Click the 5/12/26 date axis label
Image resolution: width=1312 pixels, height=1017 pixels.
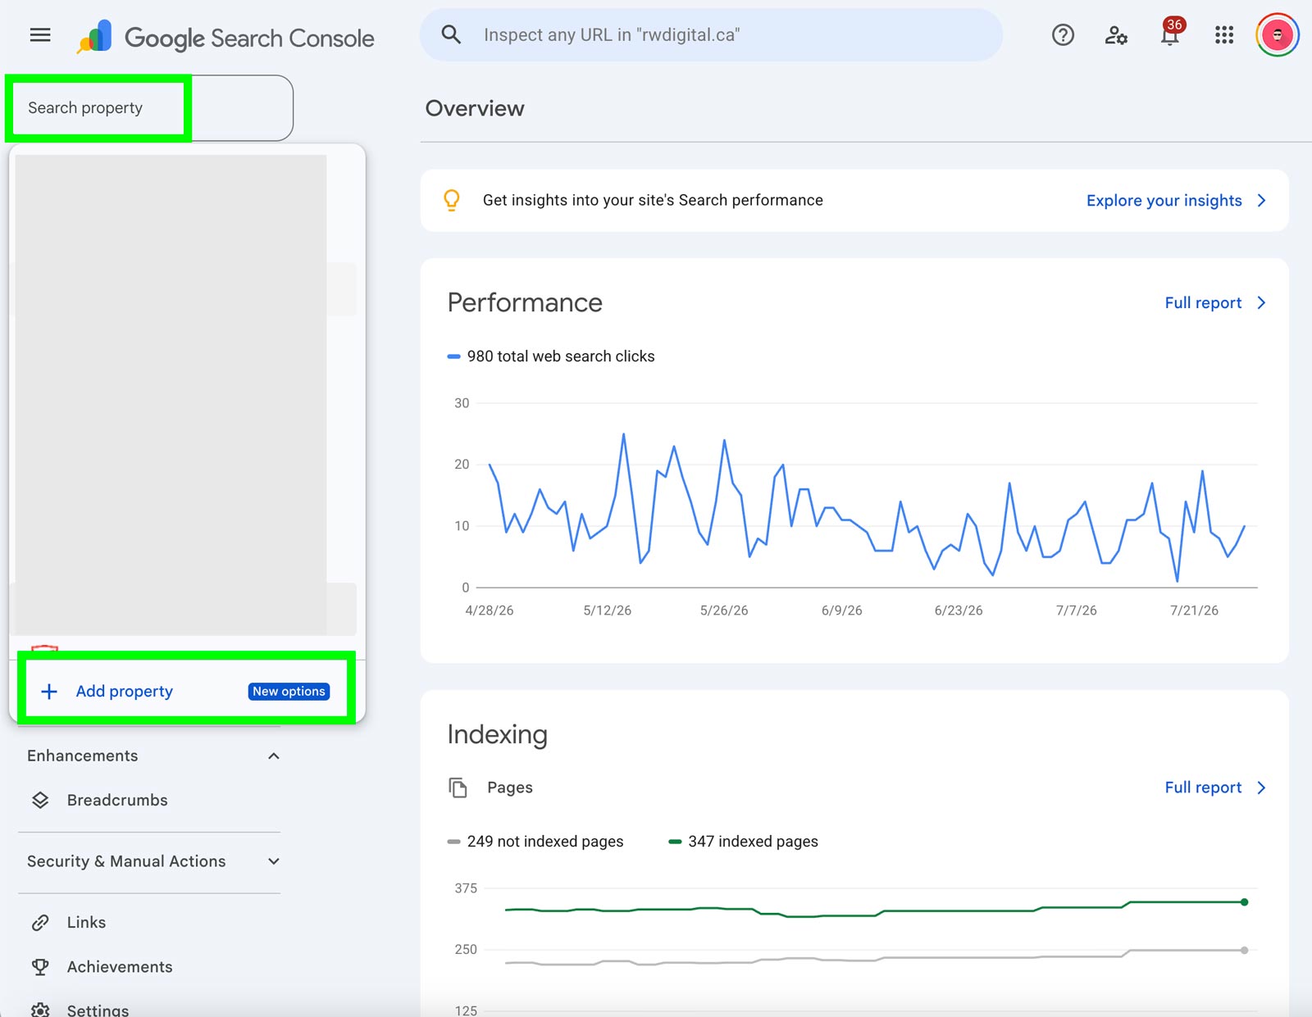pos(608,611)
